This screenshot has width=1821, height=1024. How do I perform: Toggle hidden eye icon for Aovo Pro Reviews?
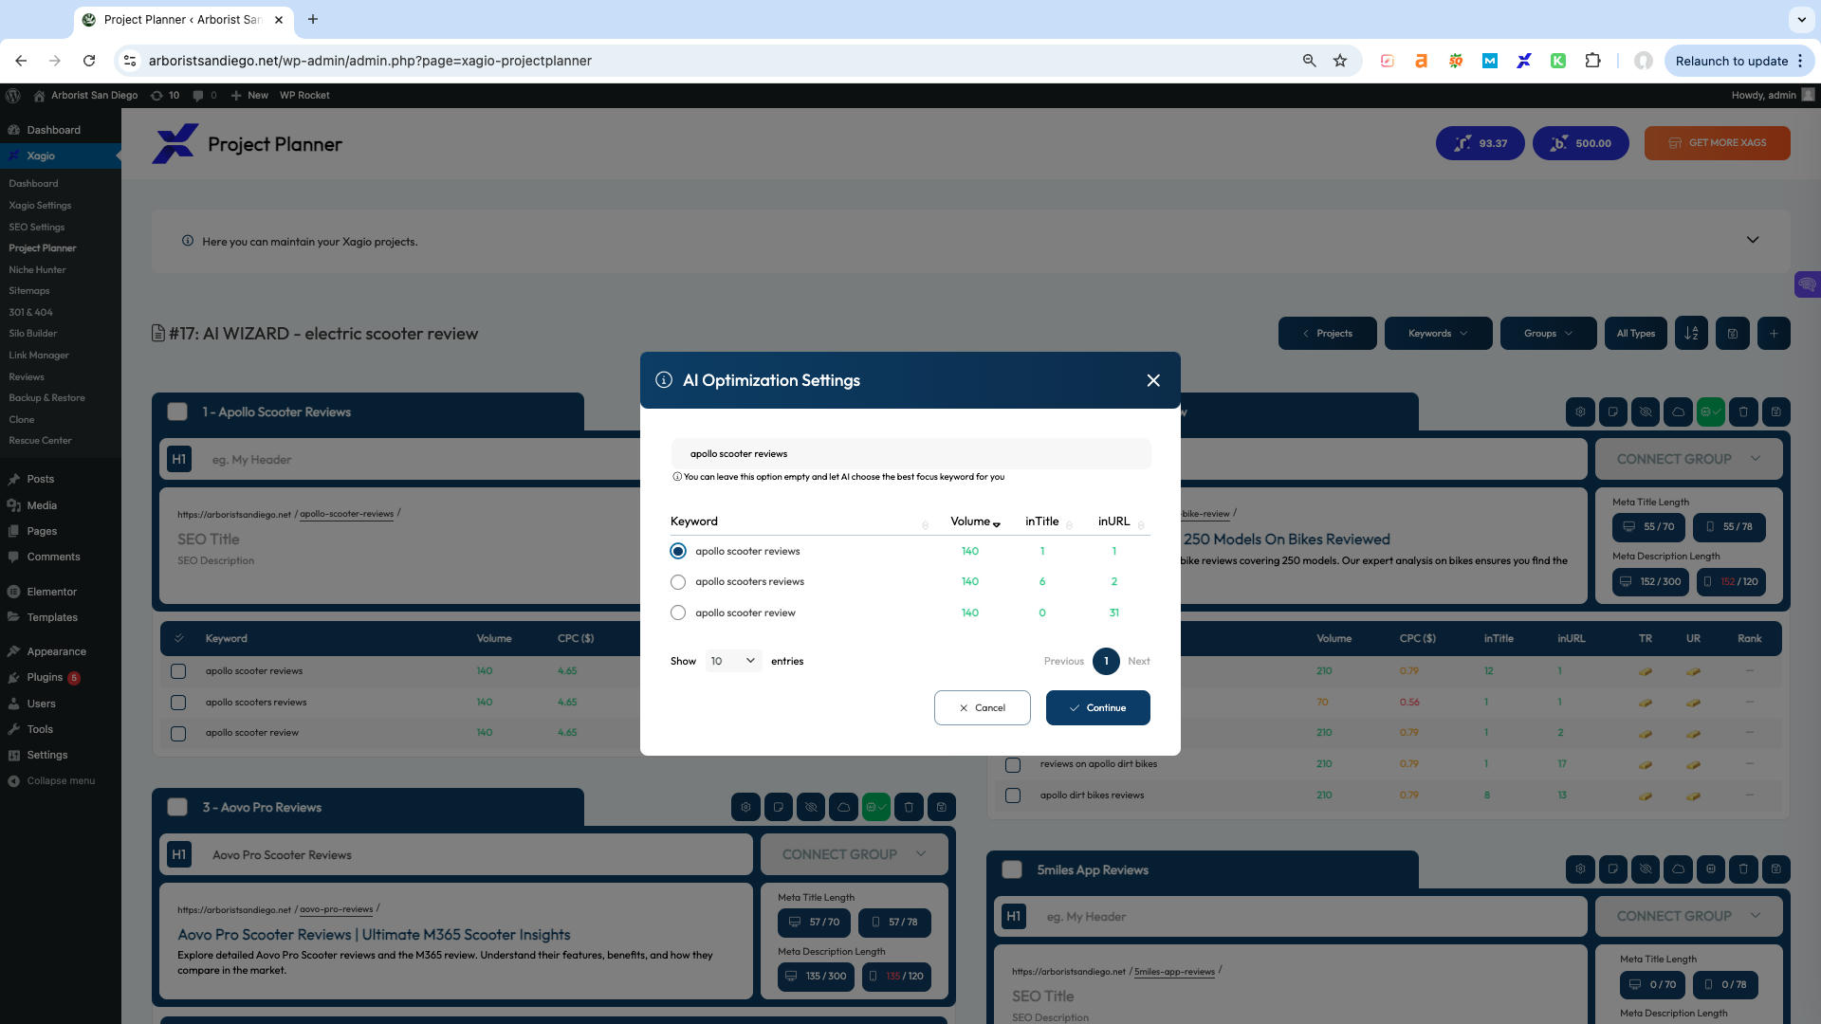point(811,807)
